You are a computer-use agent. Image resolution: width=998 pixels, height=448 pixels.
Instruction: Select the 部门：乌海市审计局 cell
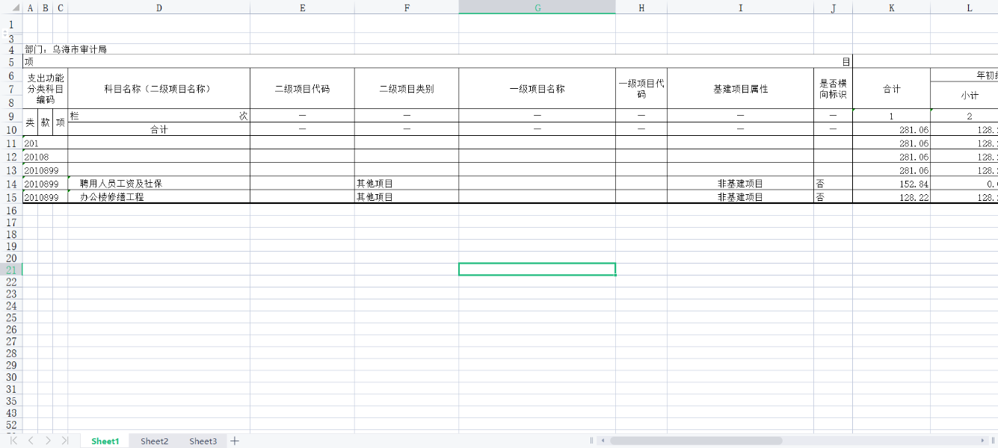coord(66,49)
